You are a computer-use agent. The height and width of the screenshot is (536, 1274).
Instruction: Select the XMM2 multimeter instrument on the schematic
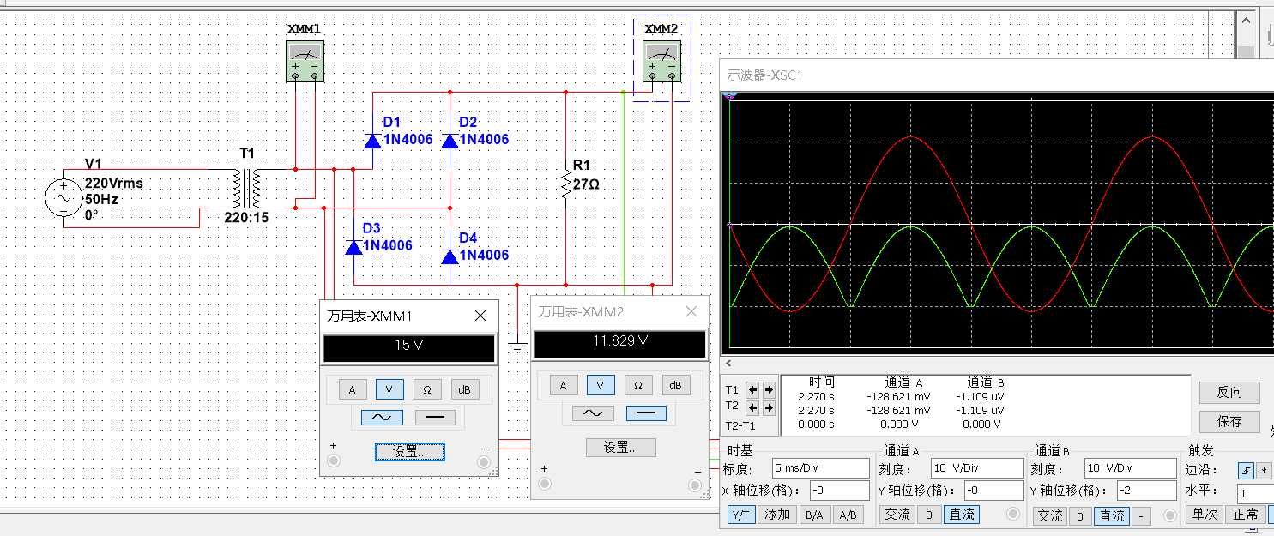tap(661, 60)
